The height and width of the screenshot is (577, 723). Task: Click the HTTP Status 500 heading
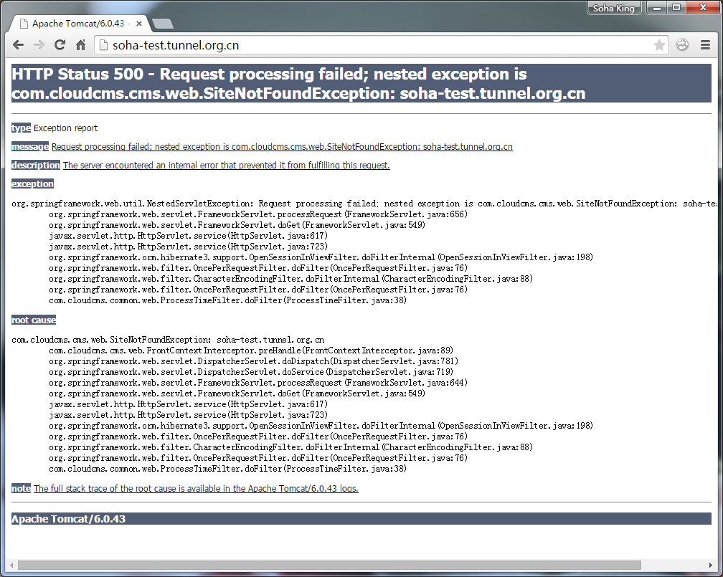click(x=361, y=83)
